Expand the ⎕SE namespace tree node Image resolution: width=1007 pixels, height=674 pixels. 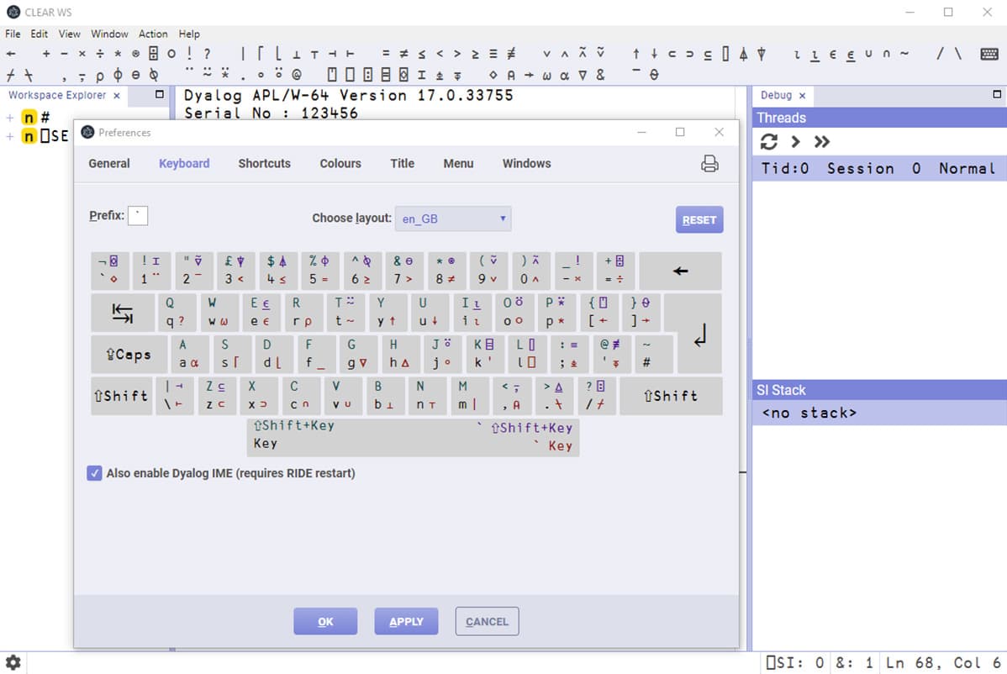click(x=9, y=136)
